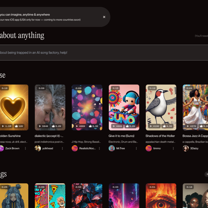Select the 'post-indietronica post-in...' genre text
The height and width of the screenshot is (208, 208).
(49, 142)
